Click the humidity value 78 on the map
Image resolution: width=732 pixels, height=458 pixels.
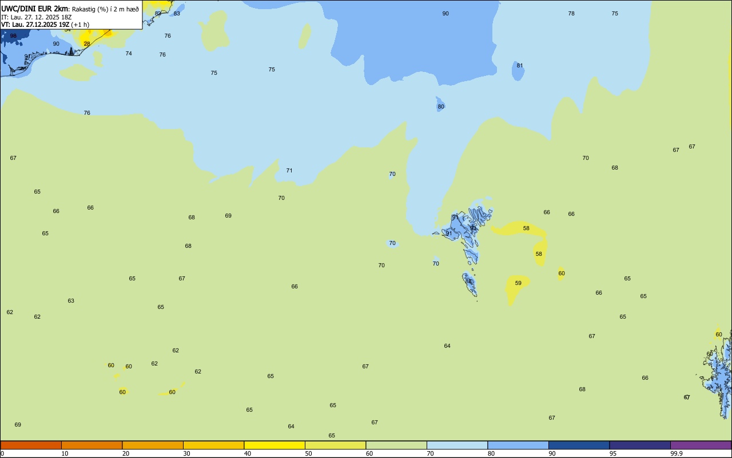click(571, 14)
